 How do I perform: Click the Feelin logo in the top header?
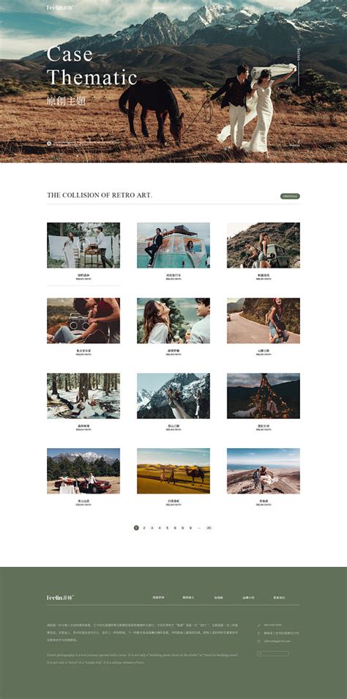point(60,7)
